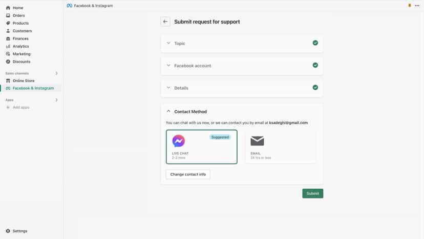Open Customers menu item

tap(22, 31)
